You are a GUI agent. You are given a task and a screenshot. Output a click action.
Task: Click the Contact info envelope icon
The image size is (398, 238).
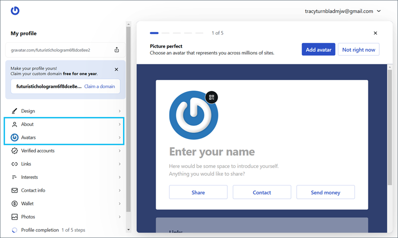(15, 190)
